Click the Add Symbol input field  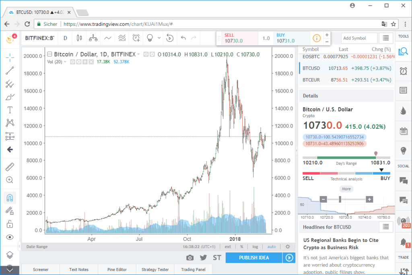[x=359, y=38]
